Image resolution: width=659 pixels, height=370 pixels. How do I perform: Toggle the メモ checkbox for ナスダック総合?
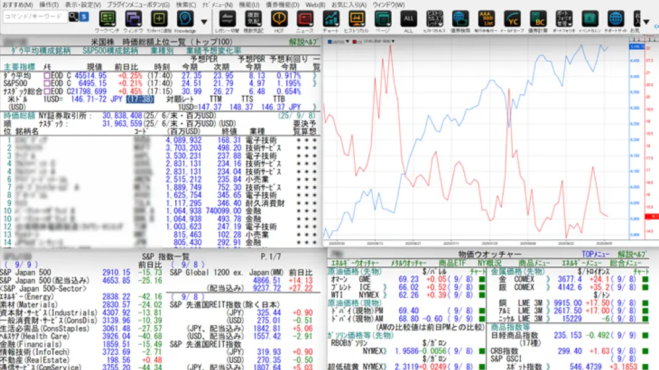click(x=47, y=91)
